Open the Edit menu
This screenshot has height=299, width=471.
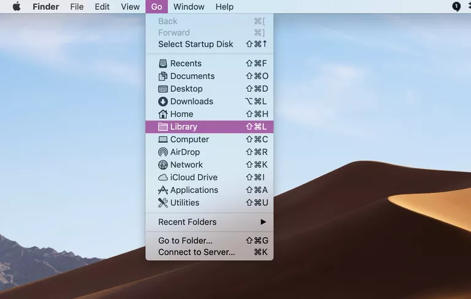click(x=102, y=7)
